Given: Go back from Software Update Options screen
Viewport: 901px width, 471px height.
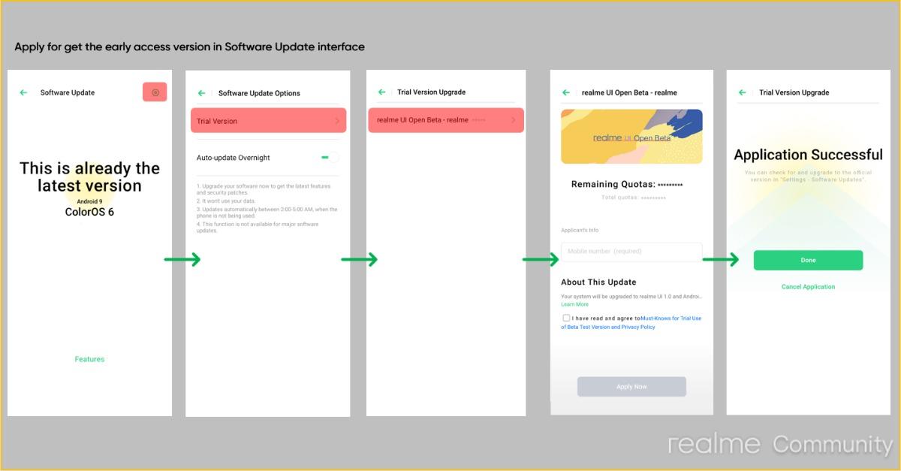Looking at the screenshot, I should pyautogui.click(x=201, y=93).
